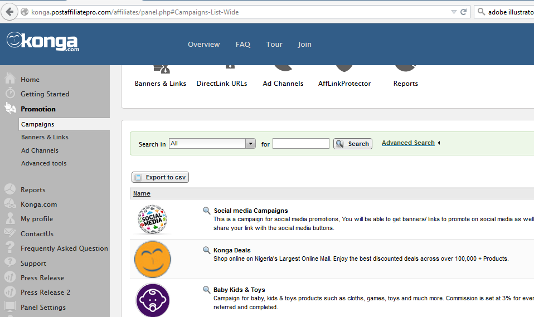The image size is (534, 317).
Task: Click magnifier icon beside Konga Deals
Action: tap(206, 250)
